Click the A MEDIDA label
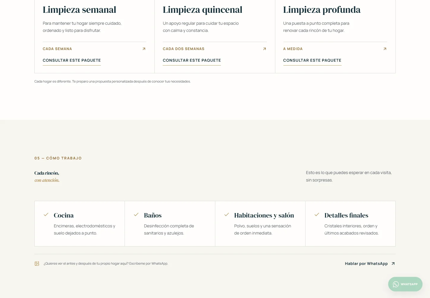Viewport: 430px width, 298px height. tap(293, 49)
